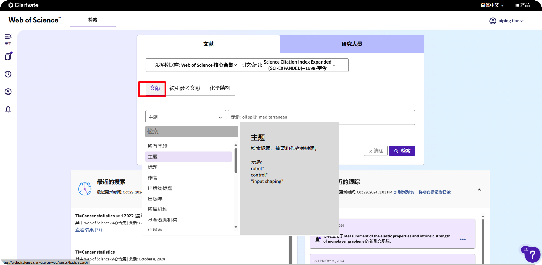Click the 检索 navigation tab in header
This screenshot has width=542, height=265.
click(x=93, y=20)
